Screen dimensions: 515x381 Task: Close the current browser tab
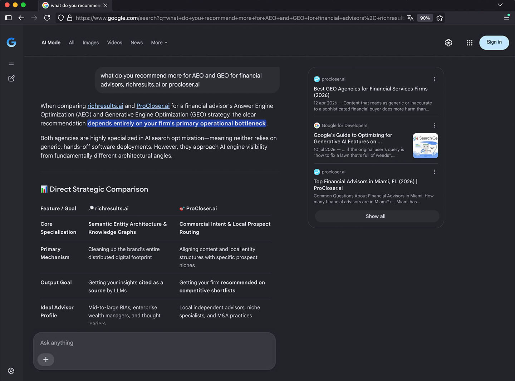tap(106, 5)
